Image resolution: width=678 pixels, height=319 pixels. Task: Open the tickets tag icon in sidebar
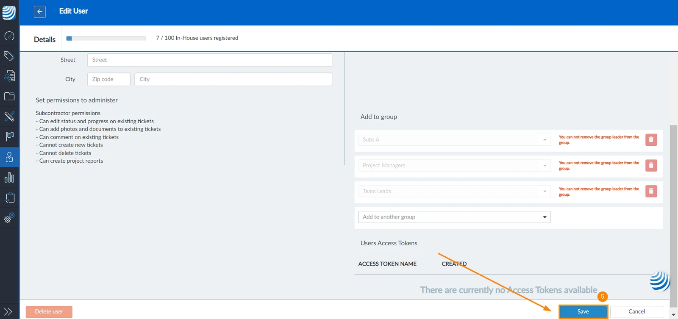9,56
